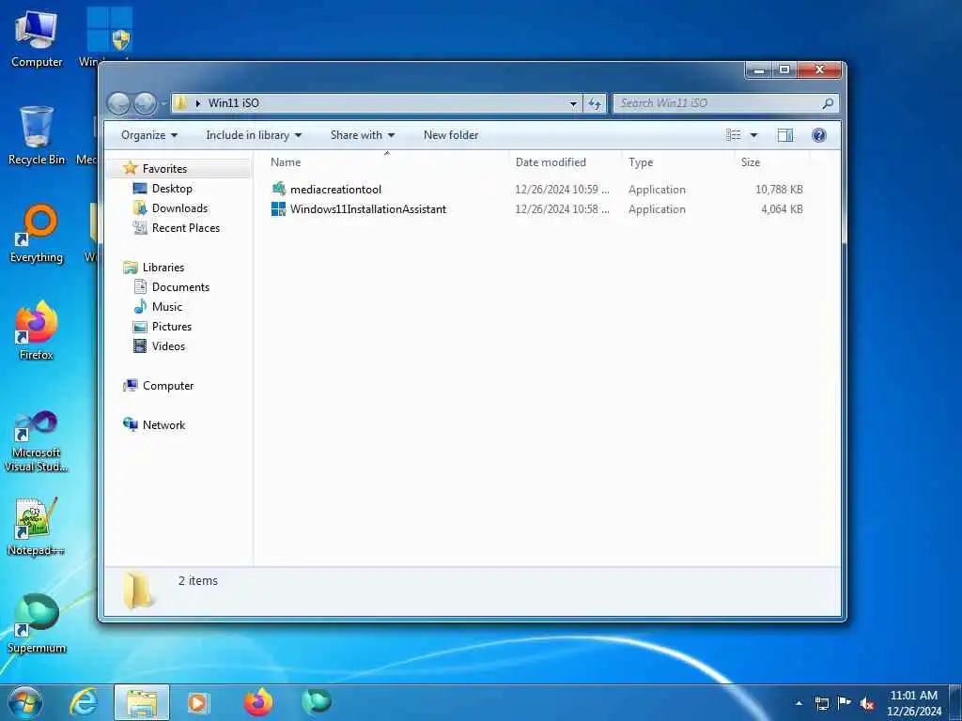Click the network tray icon
This screenshot has height=721, width=962.
coord(821,703)
